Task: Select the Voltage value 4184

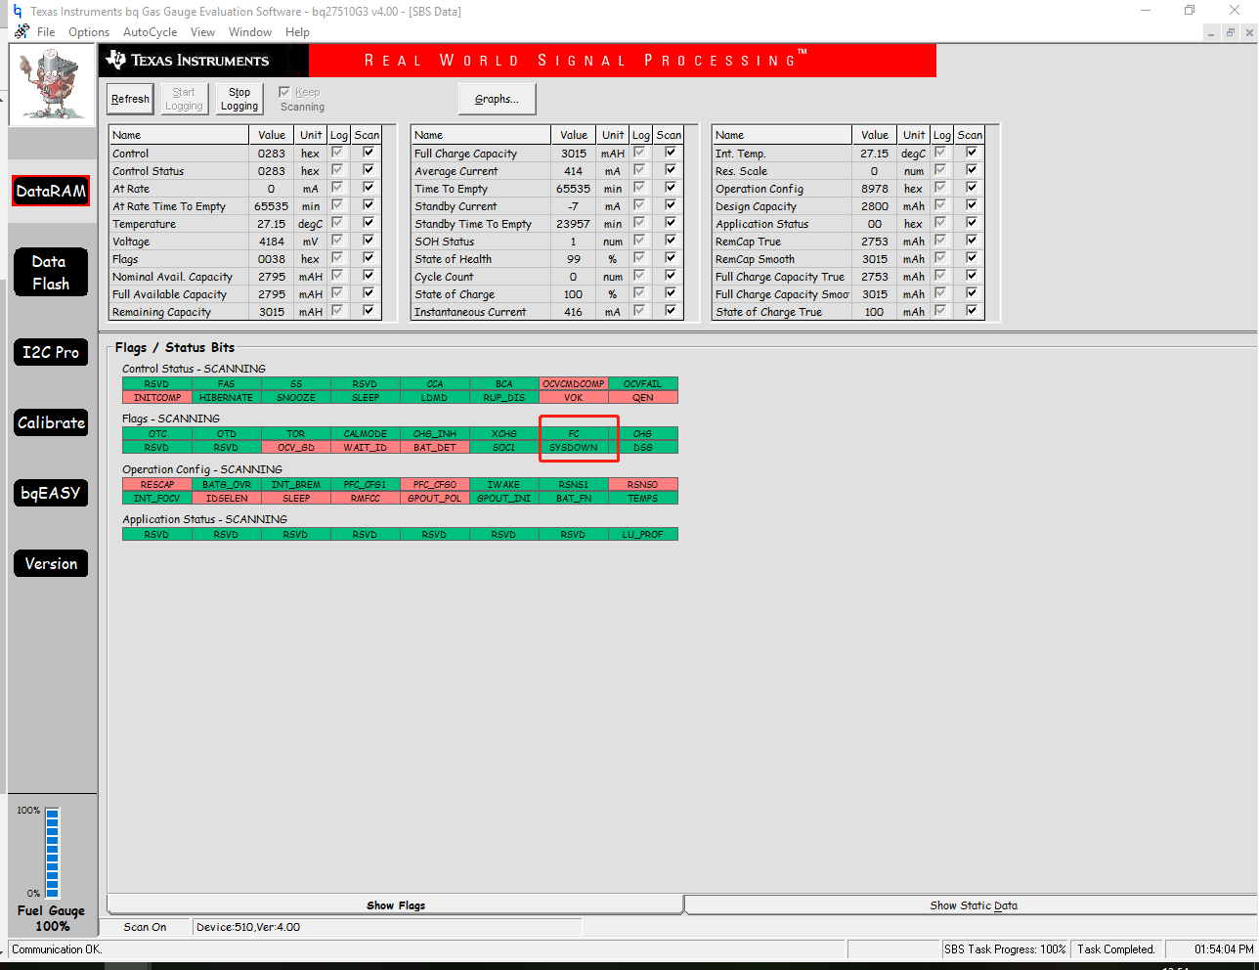Action: coord(272,242)
